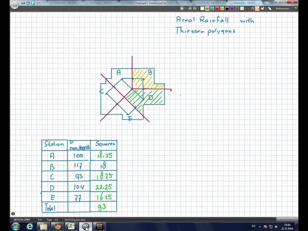Image resolution: width=308 pixels, height=231 pixels.
Task: Open the Preferences menu
Action: click(282, 9)
